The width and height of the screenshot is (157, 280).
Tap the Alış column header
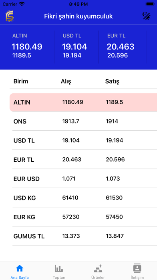66,81
